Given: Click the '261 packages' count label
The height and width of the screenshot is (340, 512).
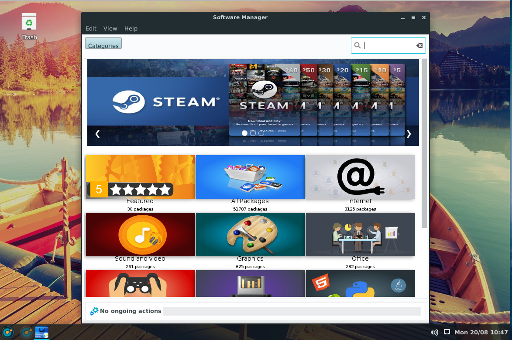Looking at the screenshot, I should pos(140,266).
